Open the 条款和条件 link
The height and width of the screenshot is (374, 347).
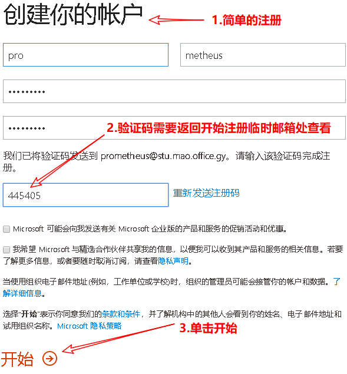pyautogui.click(x=121, y=314)
